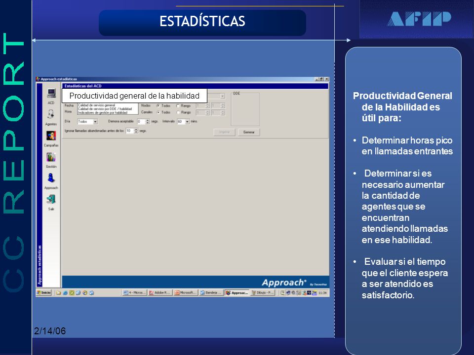The image size is (474, 355).
Task: Switch to 'Microsoft...' PowerPoint taskbar window
Action: tap(186, 292)
